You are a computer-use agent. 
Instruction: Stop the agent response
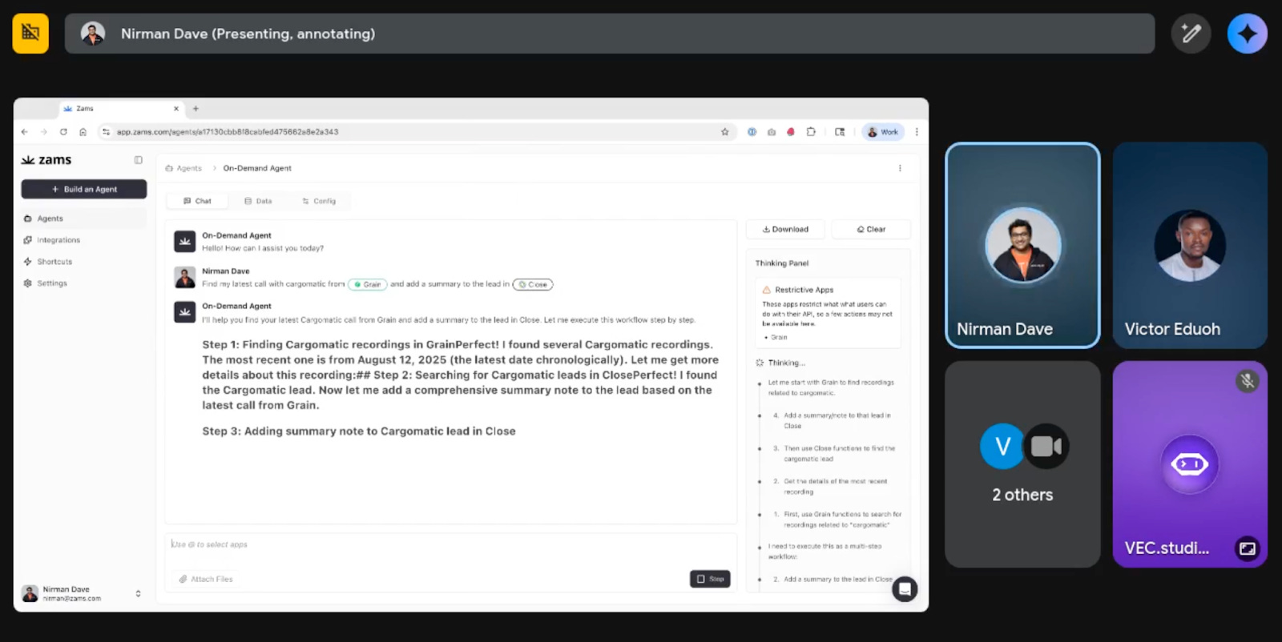[x=710, y=579]
